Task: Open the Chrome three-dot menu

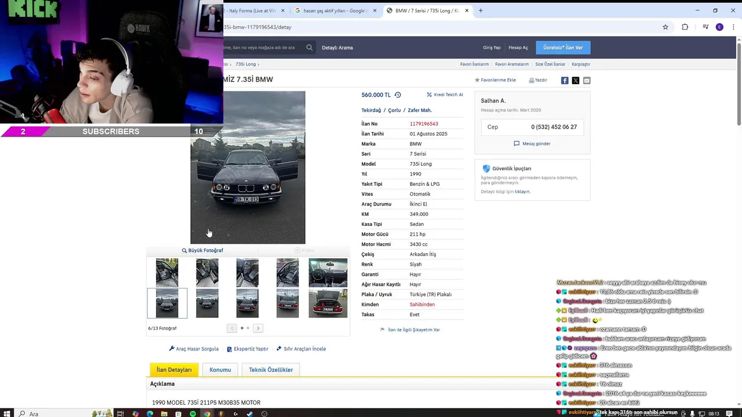Action: [733, 27]
